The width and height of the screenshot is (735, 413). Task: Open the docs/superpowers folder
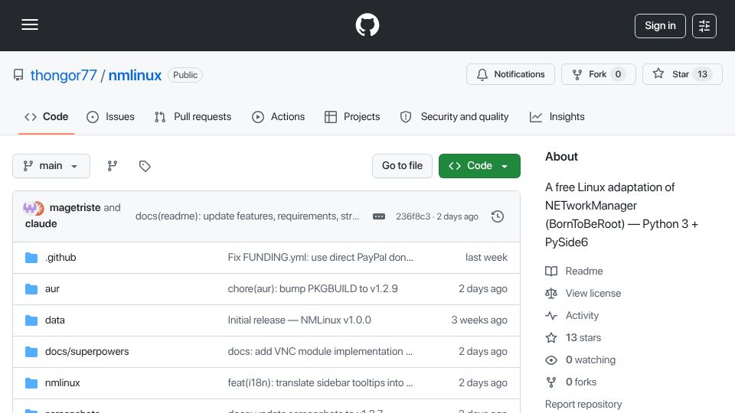(x=87, y=352)
